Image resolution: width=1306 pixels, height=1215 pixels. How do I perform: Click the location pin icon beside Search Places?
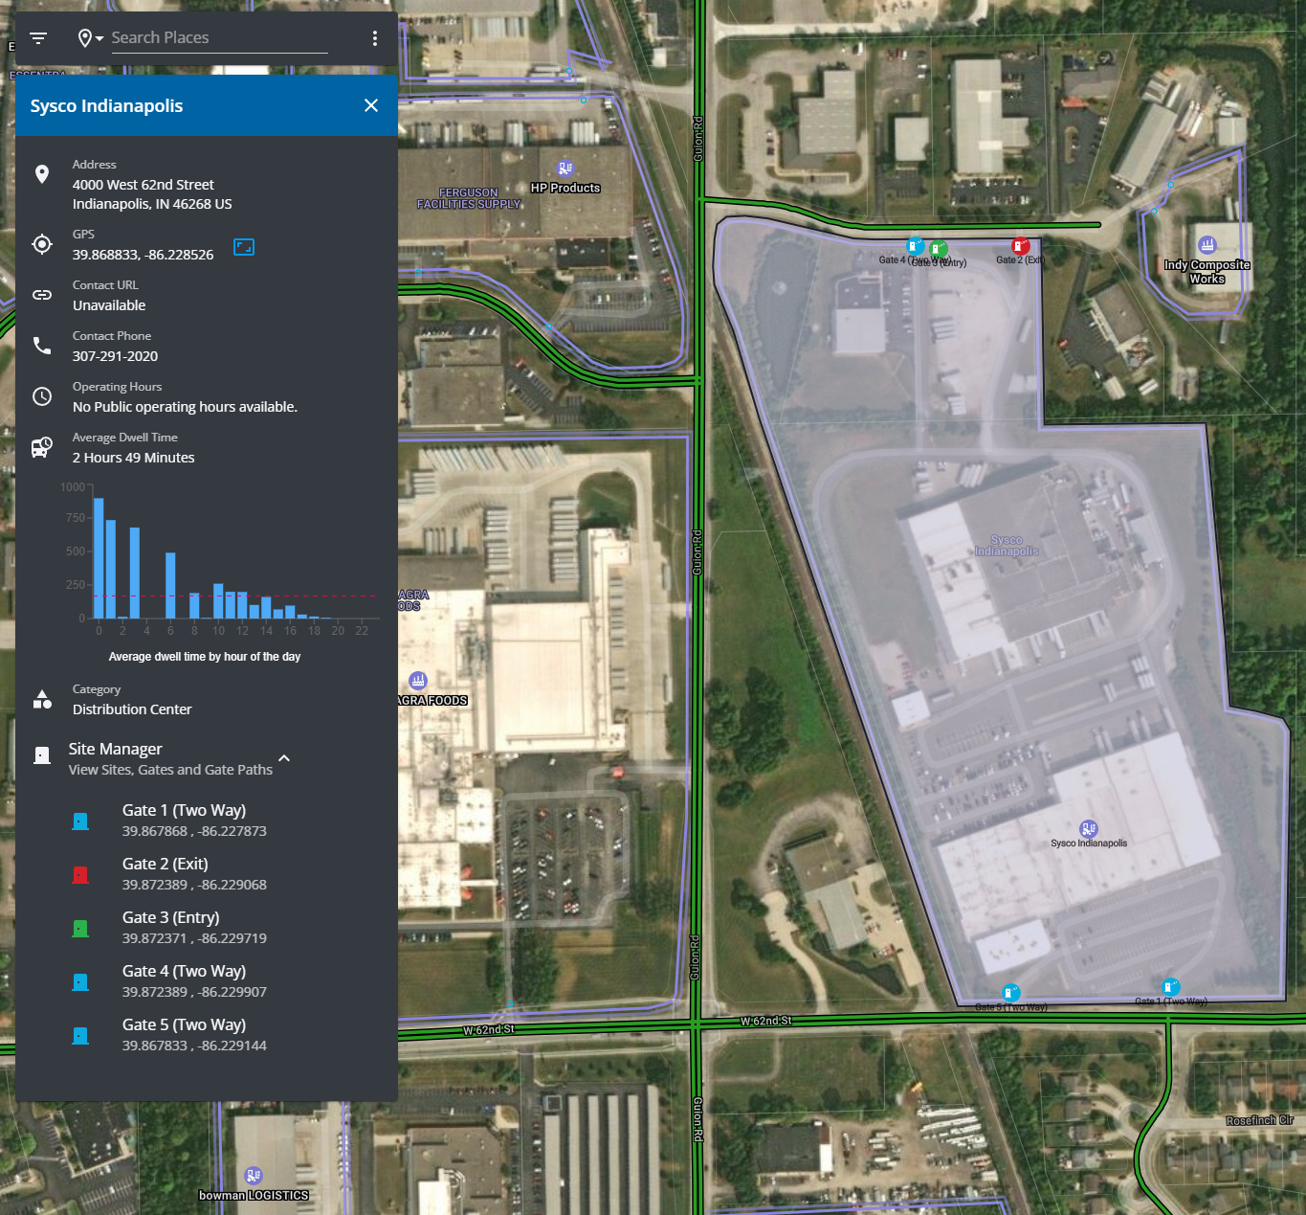(x=84, y=37)
